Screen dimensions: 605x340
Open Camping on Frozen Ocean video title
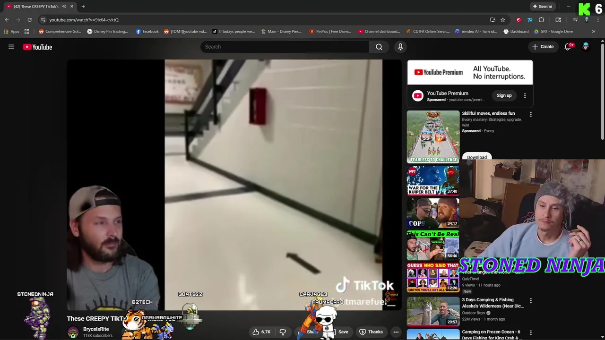click(491, 335)
